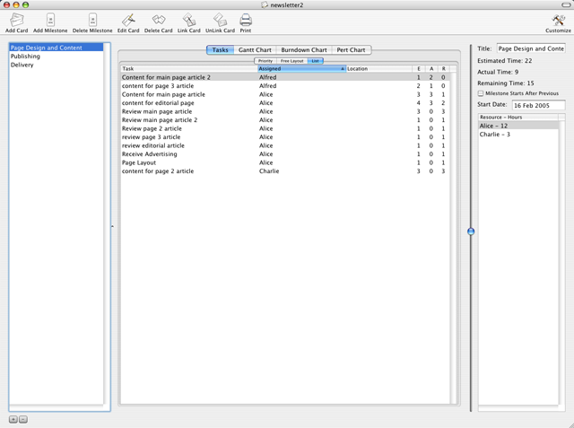
Task: Click the Delete Card icon
Action: click(x=158, y=20)
